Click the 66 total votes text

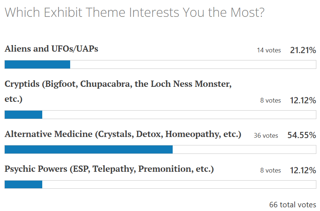292,205
